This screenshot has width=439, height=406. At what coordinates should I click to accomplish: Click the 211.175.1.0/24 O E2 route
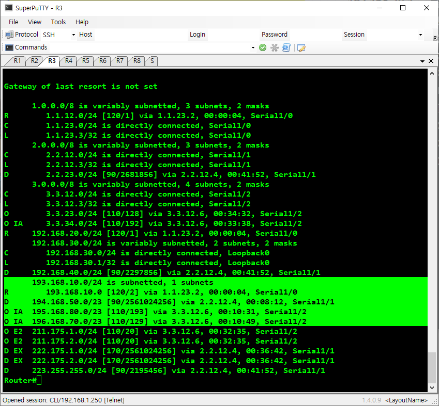coord(150,331)
